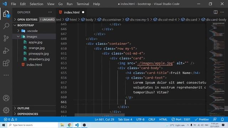The image size is (228, 128).
Task: Change the Tab Size: 4 setting
Action: [125, 119]
